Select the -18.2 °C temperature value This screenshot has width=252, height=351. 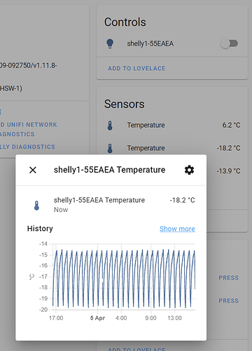[x=228, y=148]
